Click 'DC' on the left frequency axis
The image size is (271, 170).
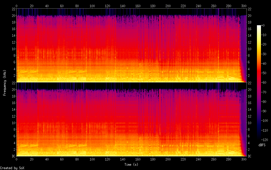pos(14,156)
